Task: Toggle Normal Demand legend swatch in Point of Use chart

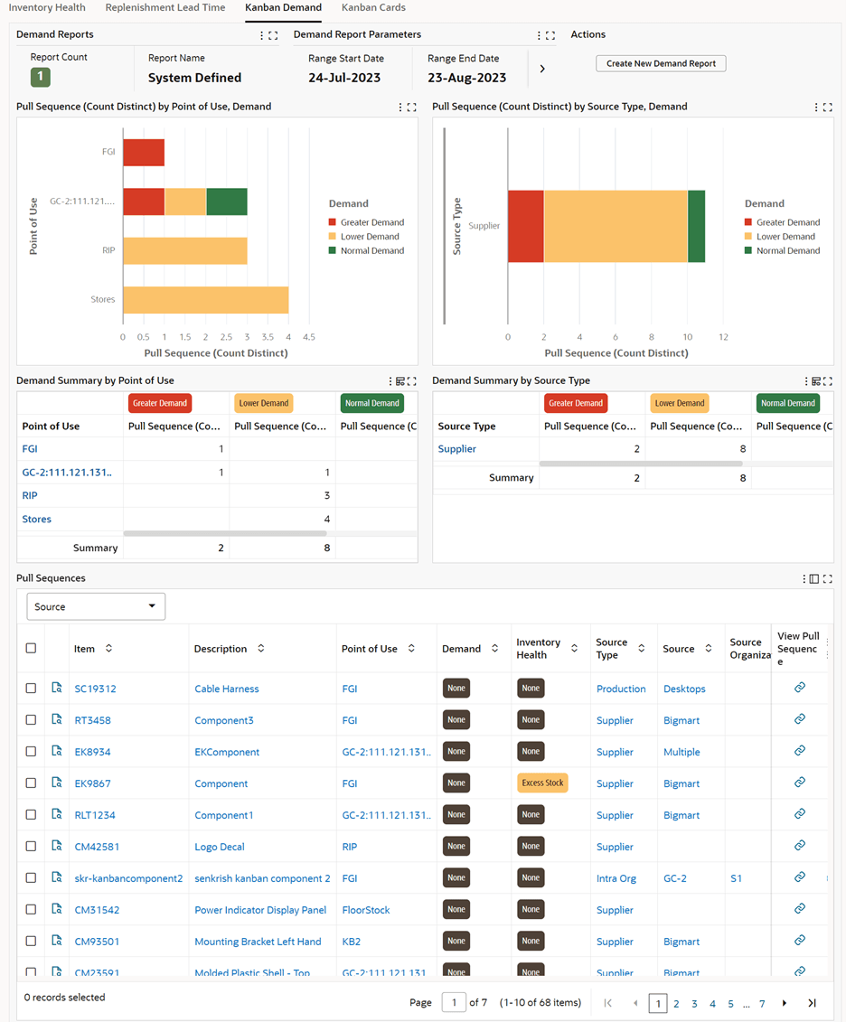Action: tap(333, 251)
